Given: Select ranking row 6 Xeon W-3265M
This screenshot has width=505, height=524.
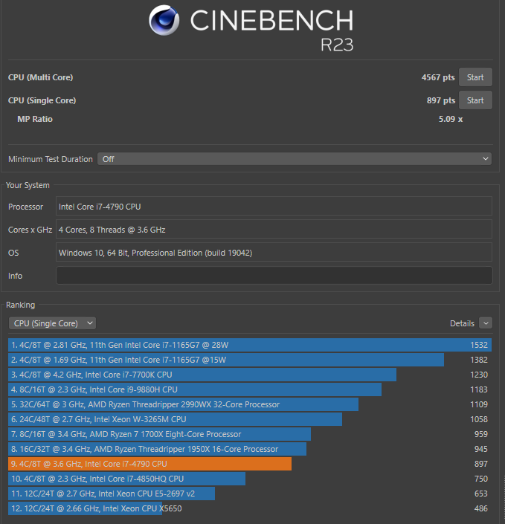Looking at the screenshot, I should (250, 419).
